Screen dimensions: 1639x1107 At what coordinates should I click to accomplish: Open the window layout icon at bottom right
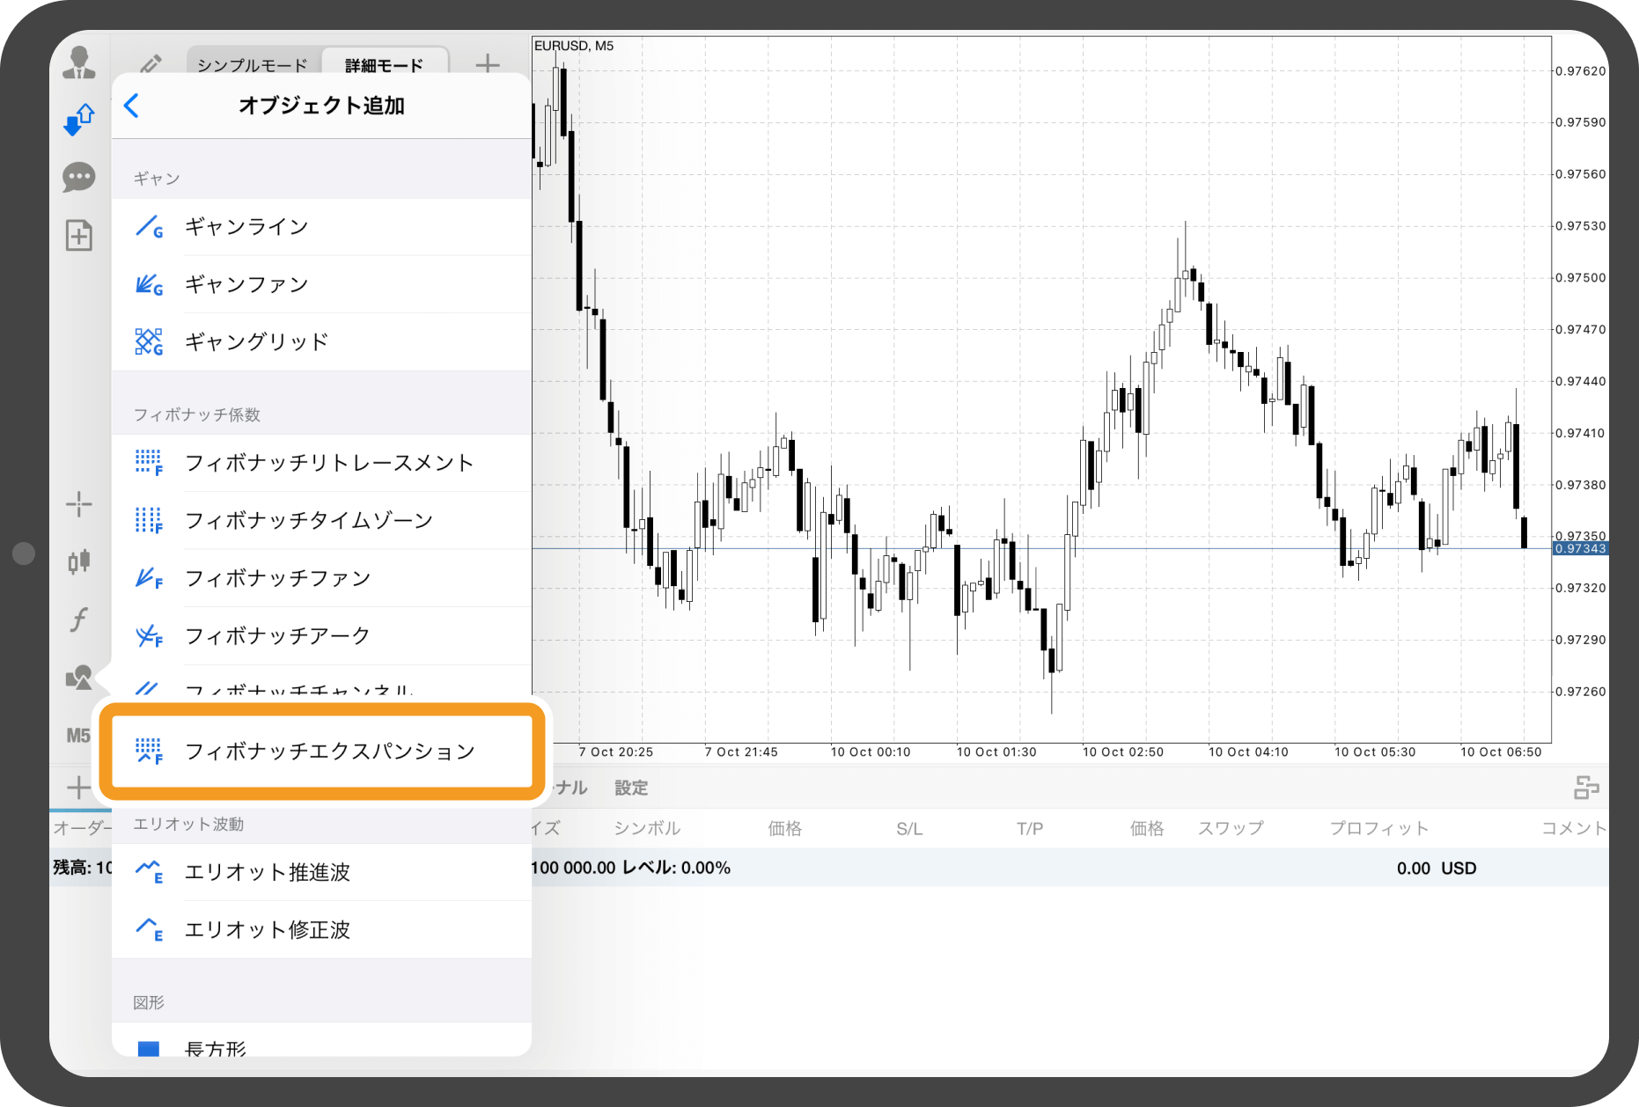click(x=1586, y=788)
